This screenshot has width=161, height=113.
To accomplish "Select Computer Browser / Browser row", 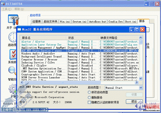I will pyautogui.click(x=80, y=59).
